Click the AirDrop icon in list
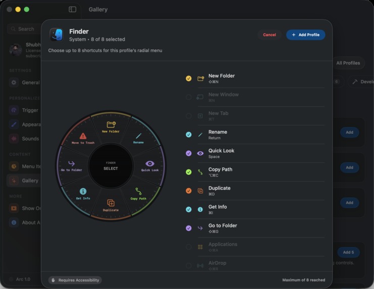374x289 pixels. (200, 266)
